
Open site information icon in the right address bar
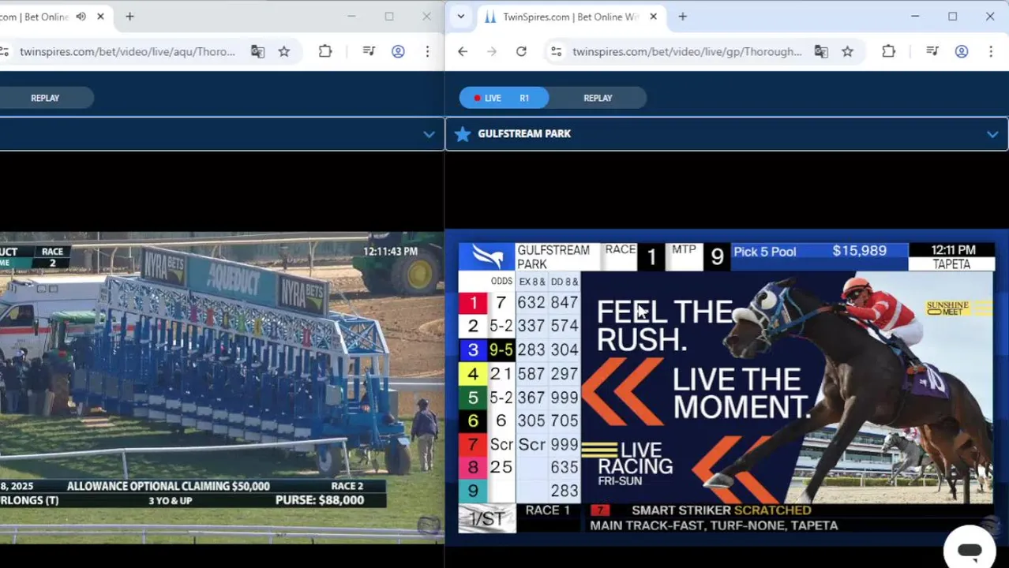[x=557, y=51]
